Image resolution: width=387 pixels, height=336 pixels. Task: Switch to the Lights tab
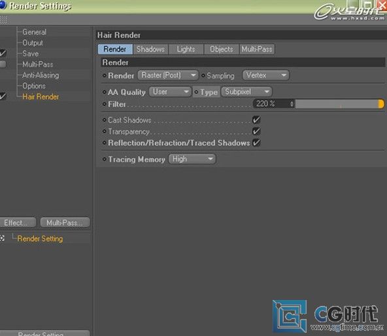(x=186, y=49)
